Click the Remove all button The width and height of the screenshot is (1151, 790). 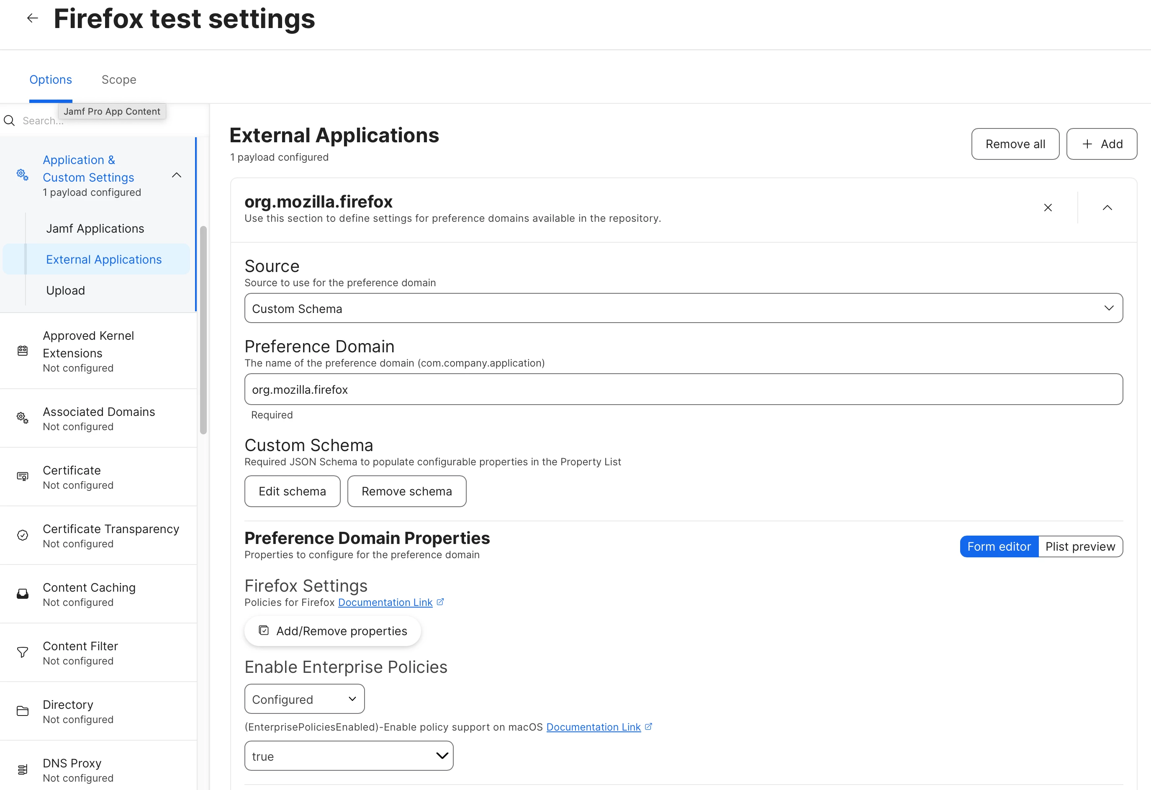coord(1015,144)
